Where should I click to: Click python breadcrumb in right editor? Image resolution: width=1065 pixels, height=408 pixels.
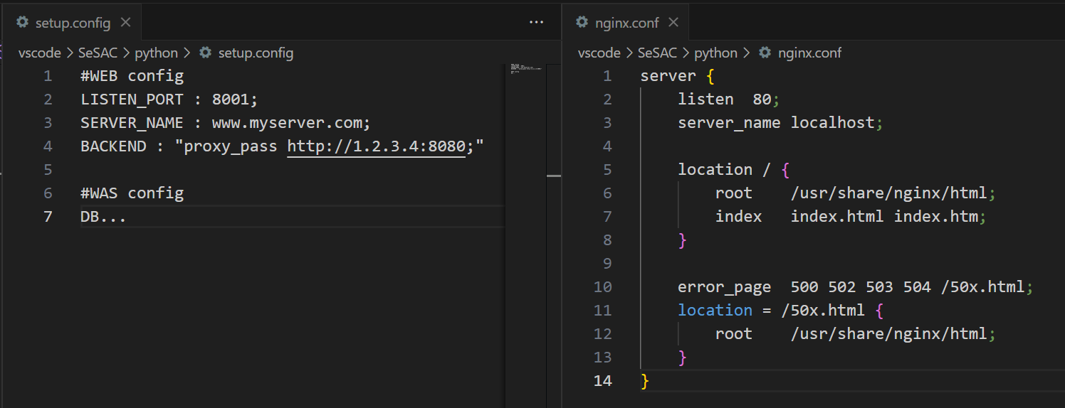(716, 53)
